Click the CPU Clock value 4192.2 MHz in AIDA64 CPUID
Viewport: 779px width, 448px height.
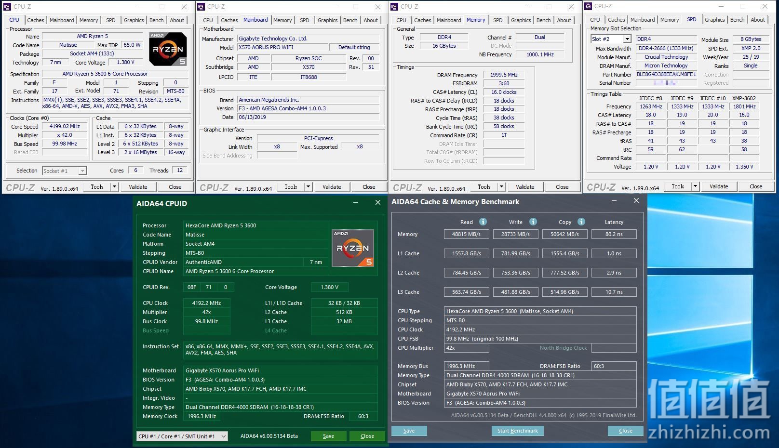(x=206, y=303)
